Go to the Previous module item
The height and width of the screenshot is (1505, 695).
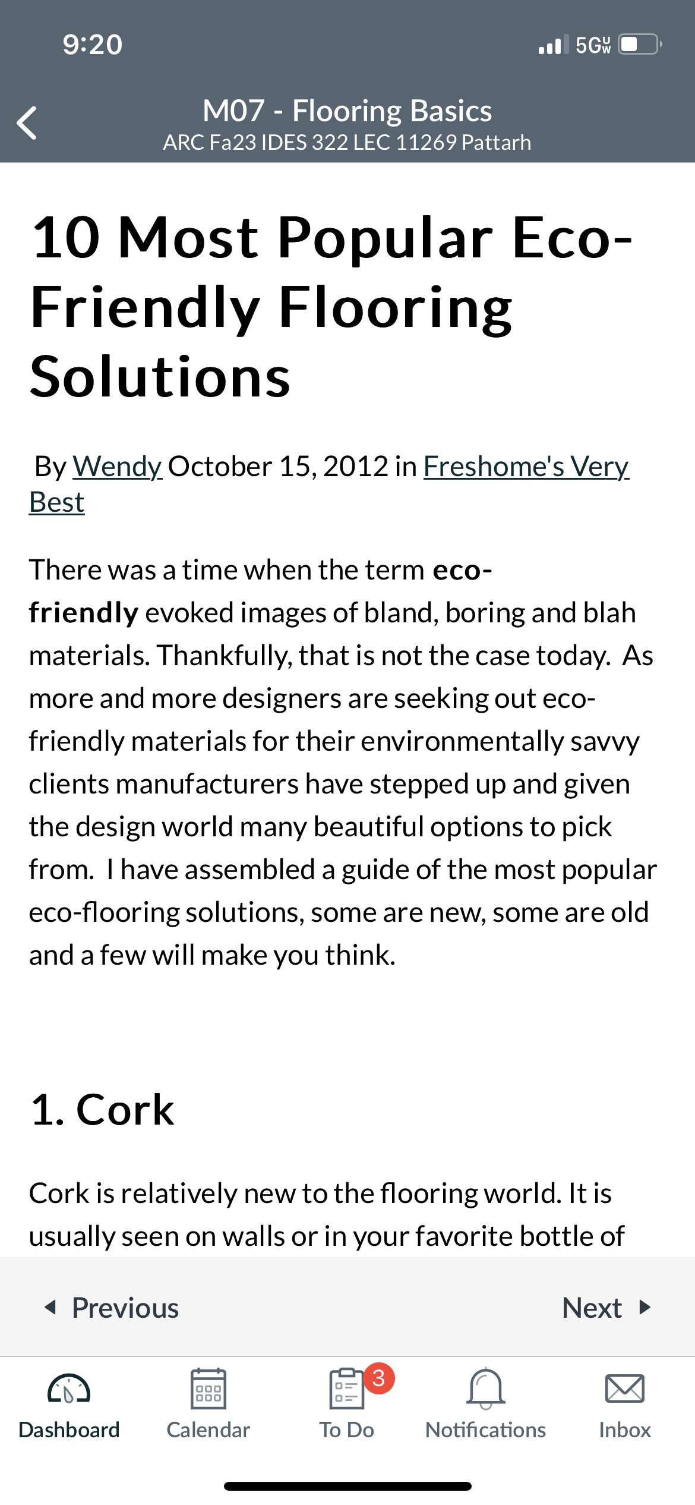pos(112,1307)
